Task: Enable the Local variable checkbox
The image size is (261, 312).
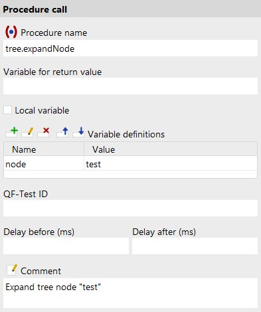Action: (x=7, y=110)
